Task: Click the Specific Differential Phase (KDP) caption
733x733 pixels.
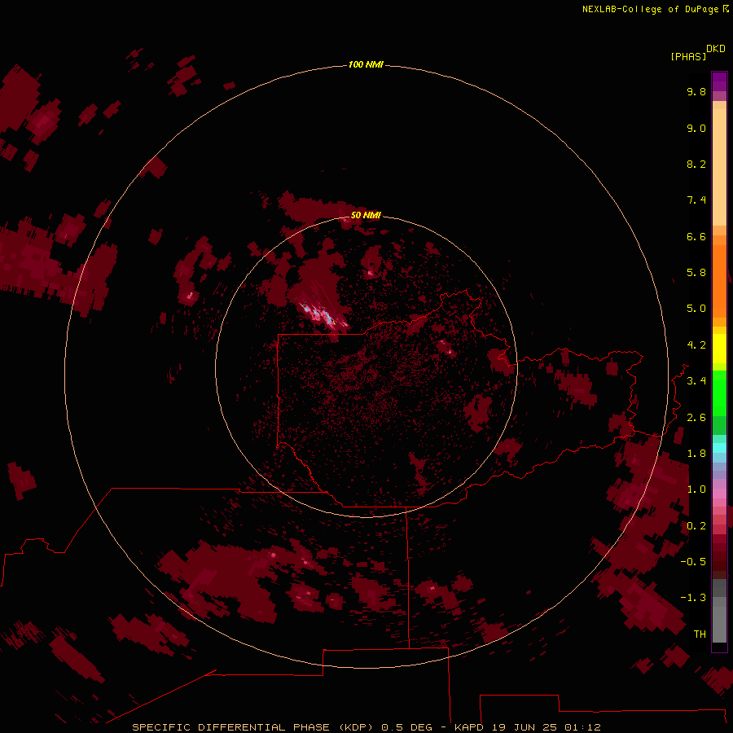Action: 252,727
